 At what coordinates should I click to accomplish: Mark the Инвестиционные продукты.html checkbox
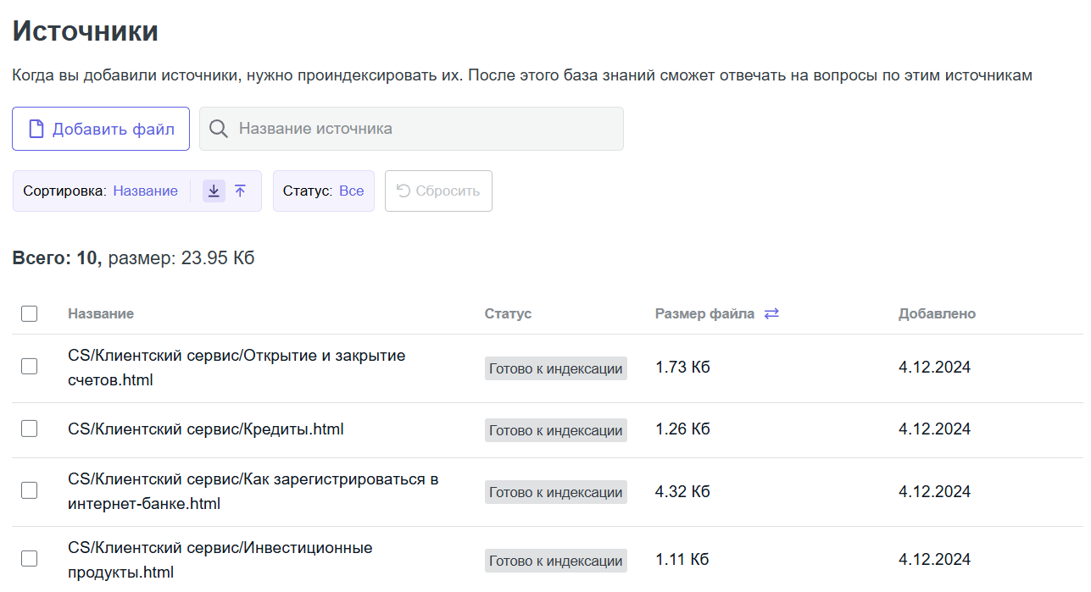(30, 558)
